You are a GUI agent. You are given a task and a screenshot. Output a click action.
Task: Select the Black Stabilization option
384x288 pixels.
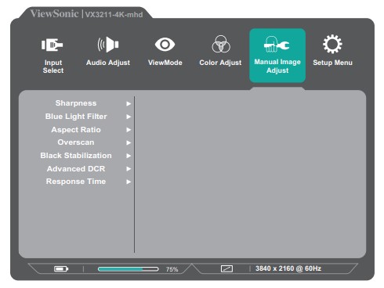76,156
